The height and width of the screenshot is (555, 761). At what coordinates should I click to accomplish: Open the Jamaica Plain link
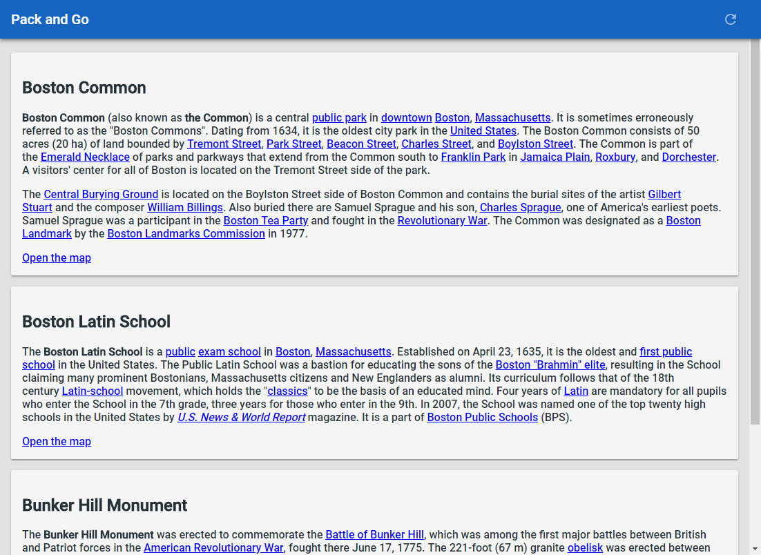[x=555, y=157]
